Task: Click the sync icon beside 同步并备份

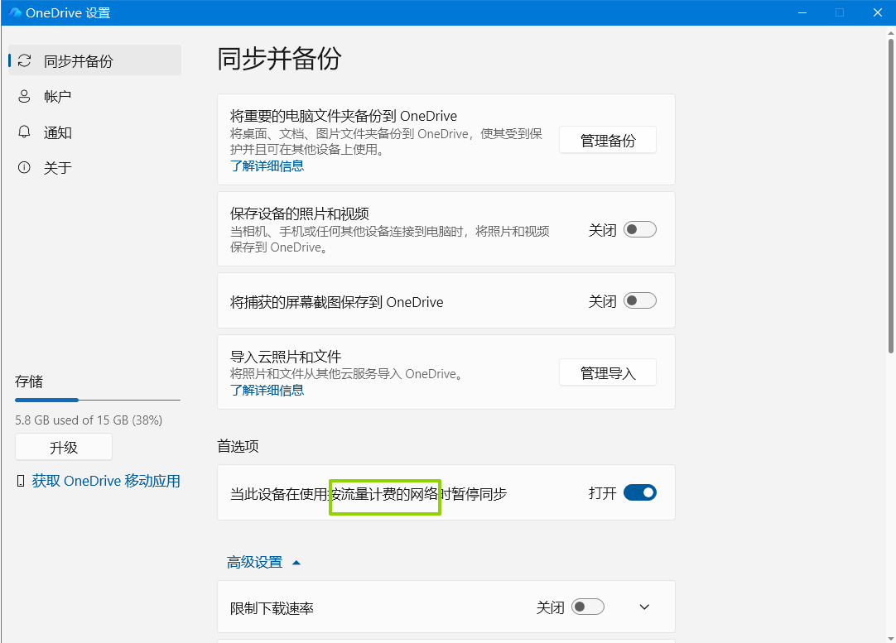Action: pyautogui.click(x=24, y=60)
